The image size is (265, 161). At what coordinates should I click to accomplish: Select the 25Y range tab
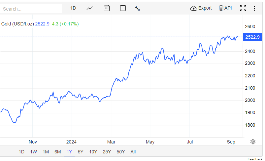pyautogui.click(x=107, y=152)
